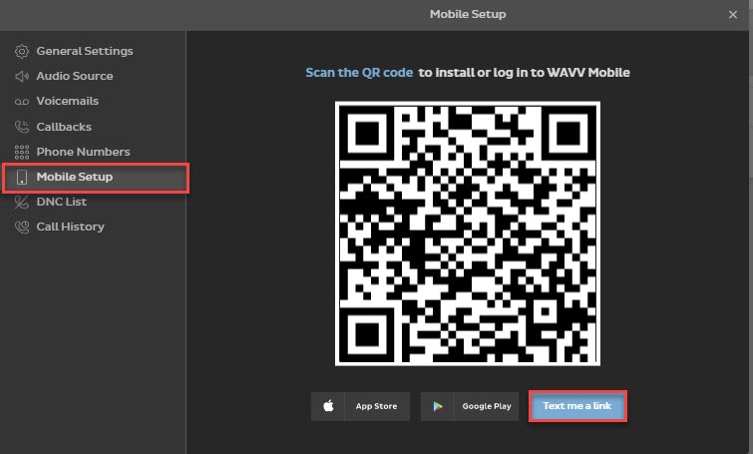Click the App Store download button
The image size is (753, 454).
pos(360,407)
